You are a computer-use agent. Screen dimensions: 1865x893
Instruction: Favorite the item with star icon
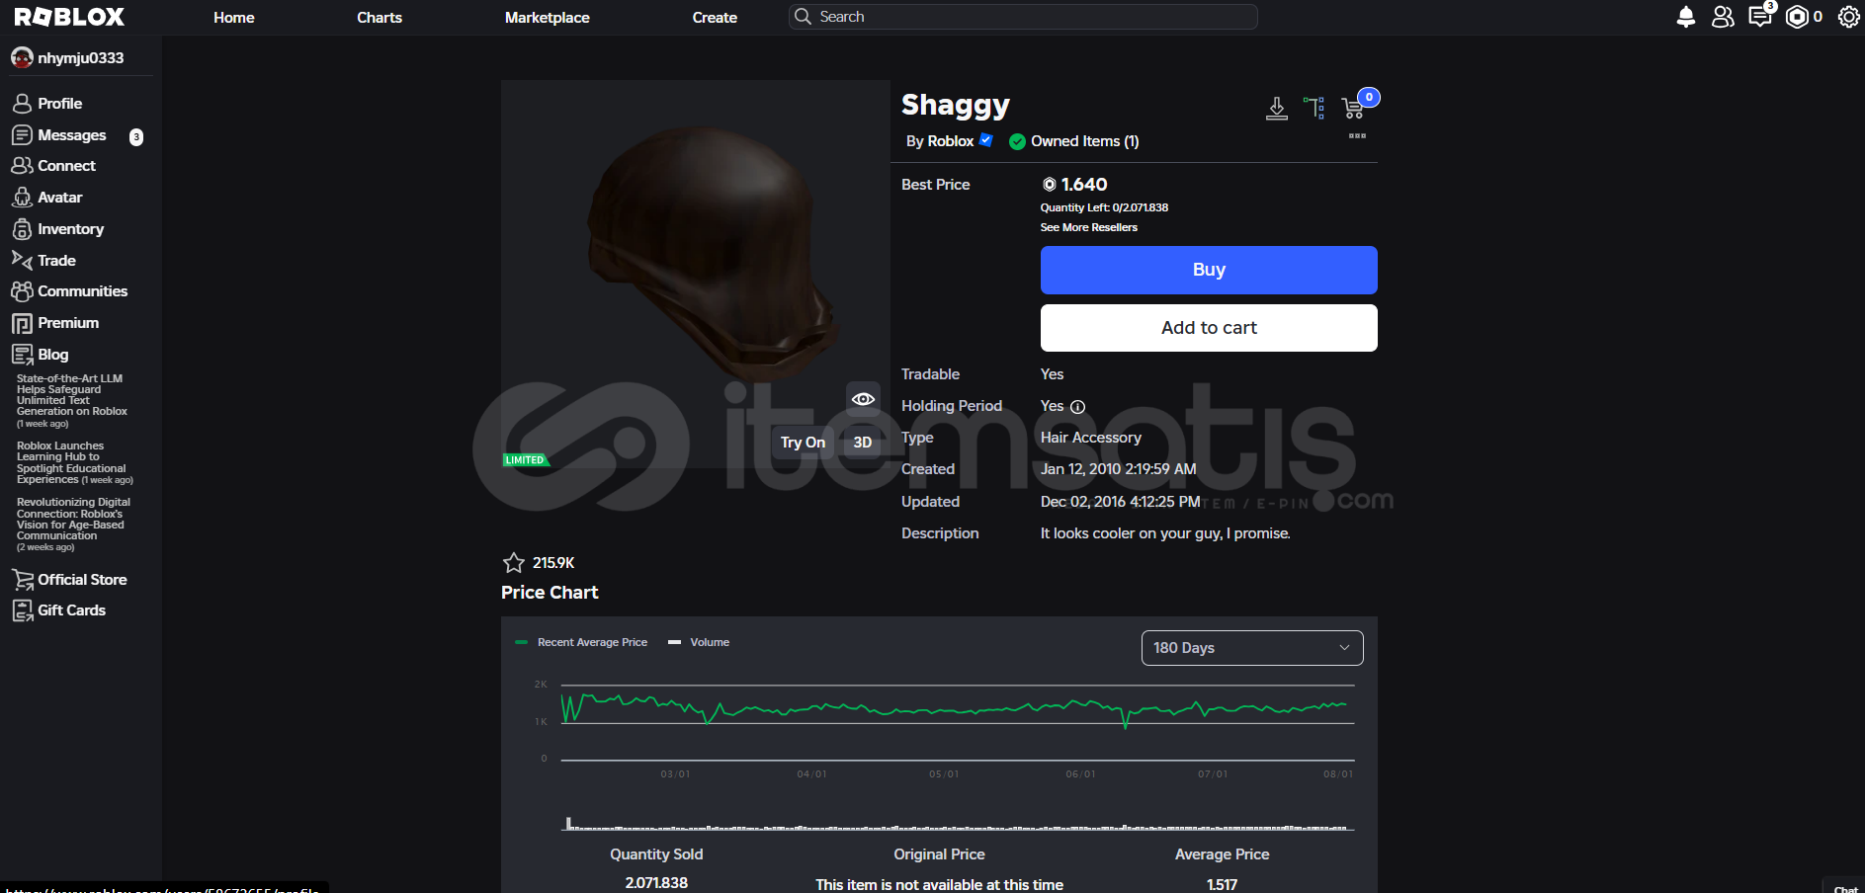[x=514, y=563]
